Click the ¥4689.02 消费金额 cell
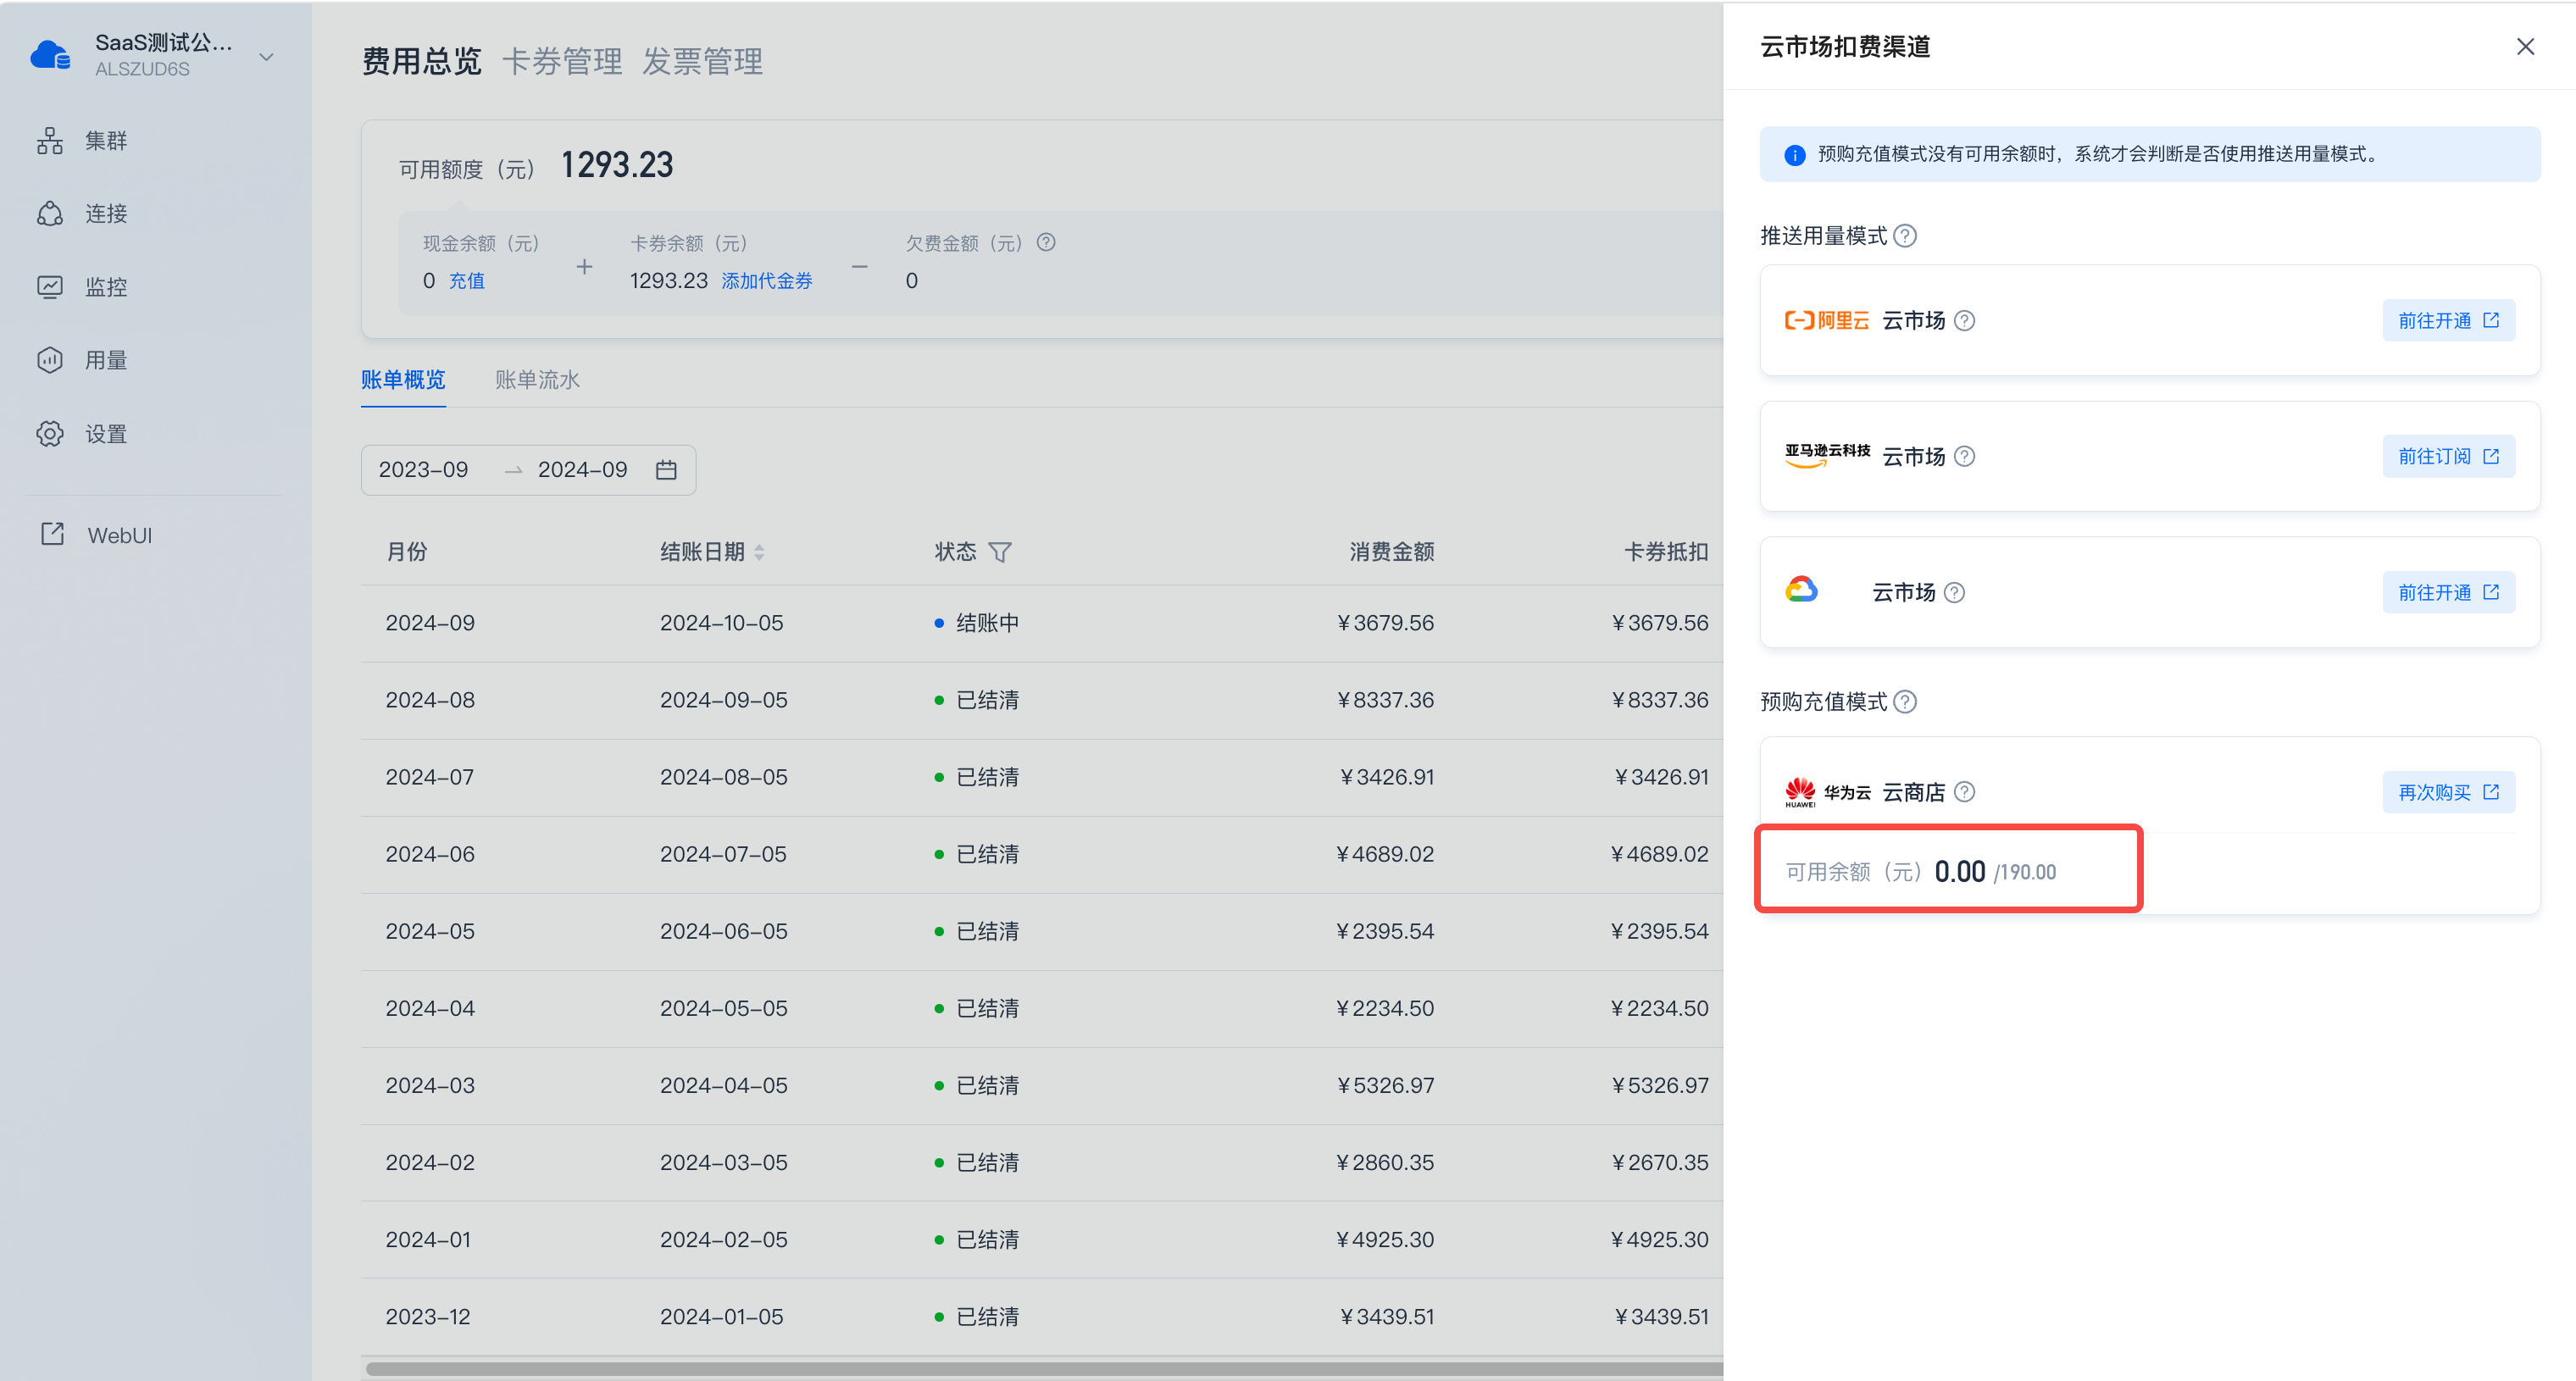This screenshot has height=1381, width=2576. click(1385, 854)
